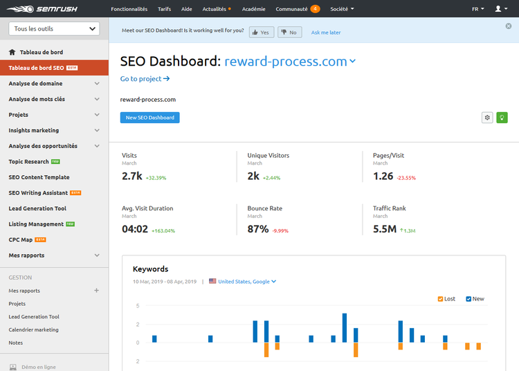Open Académie in the top menu

pyautogui.click(x=253, y=9)
